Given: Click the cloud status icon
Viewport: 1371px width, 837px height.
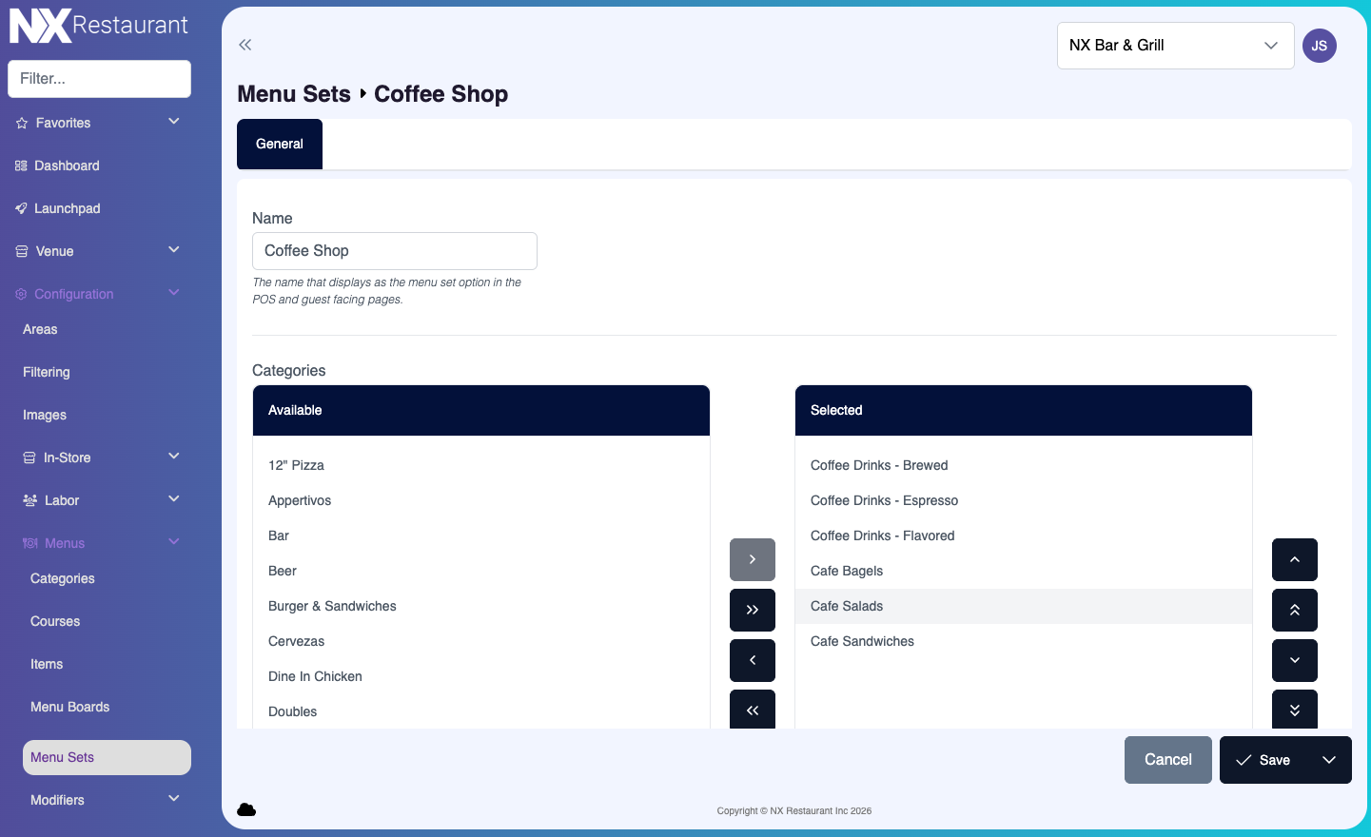Looking at the screenshot, I should 246,809.
